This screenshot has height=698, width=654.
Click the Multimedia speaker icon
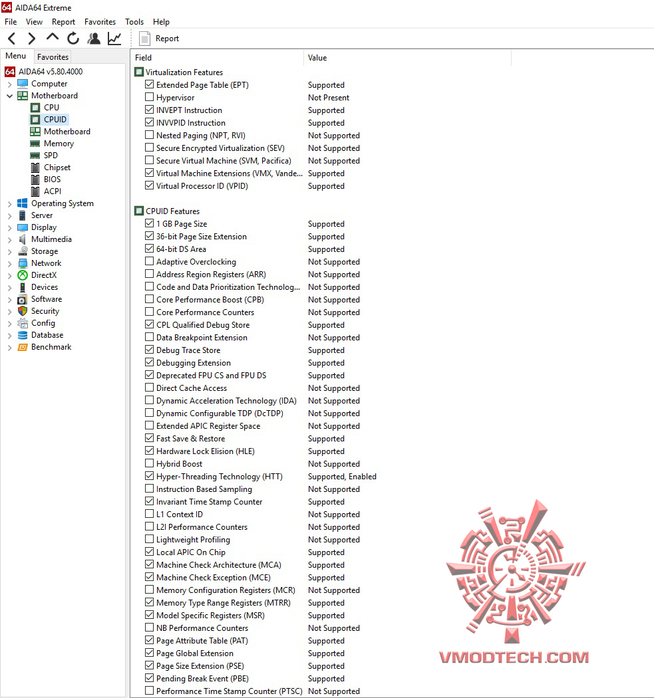22,239
